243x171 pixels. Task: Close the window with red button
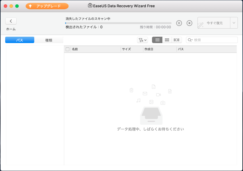pos(5,6)
